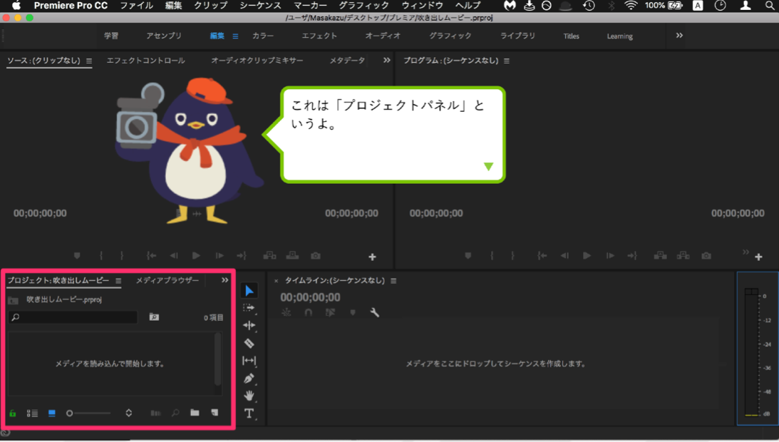Show more Program monitor transport controls chevron
Viewport: 779px width, 442px height.
point(746,252)
